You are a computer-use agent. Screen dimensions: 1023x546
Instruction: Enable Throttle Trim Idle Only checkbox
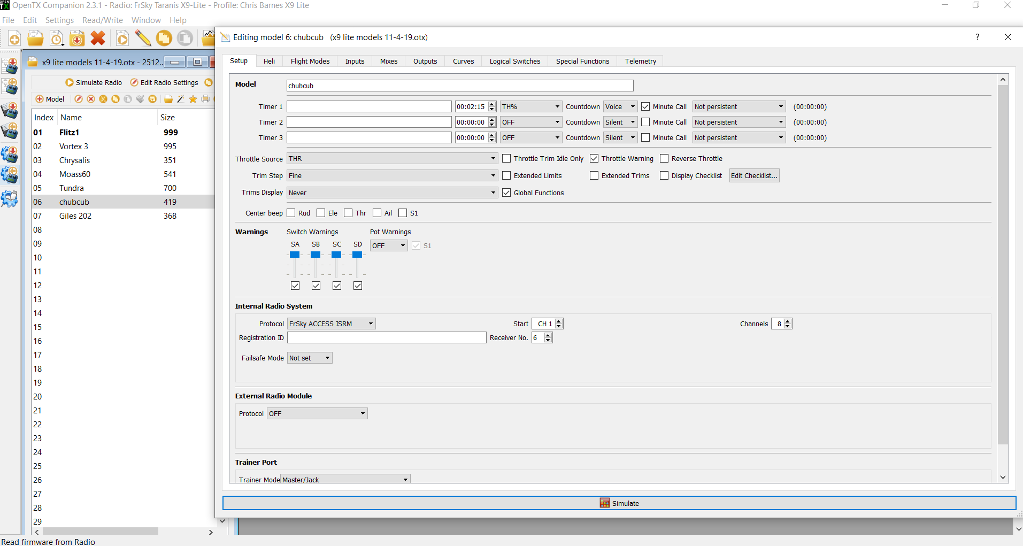pyautogui.click(x=506, y=159)
